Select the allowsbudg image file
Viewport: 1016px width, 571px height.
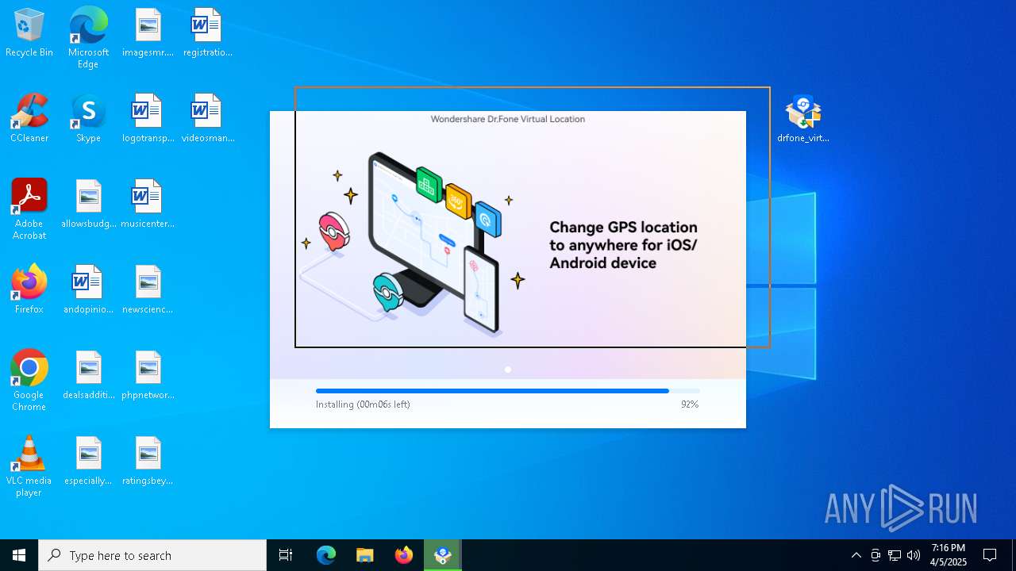coord(88,205)
